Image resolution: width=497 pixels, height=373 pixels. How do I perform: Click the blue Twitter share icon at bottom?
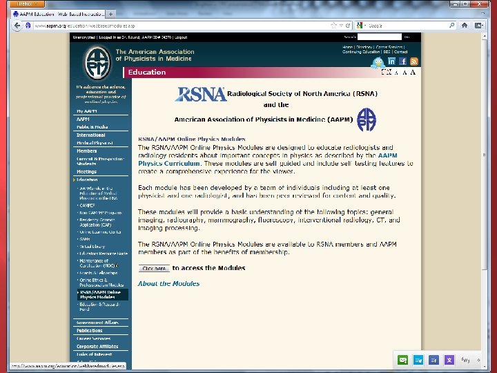418,360
